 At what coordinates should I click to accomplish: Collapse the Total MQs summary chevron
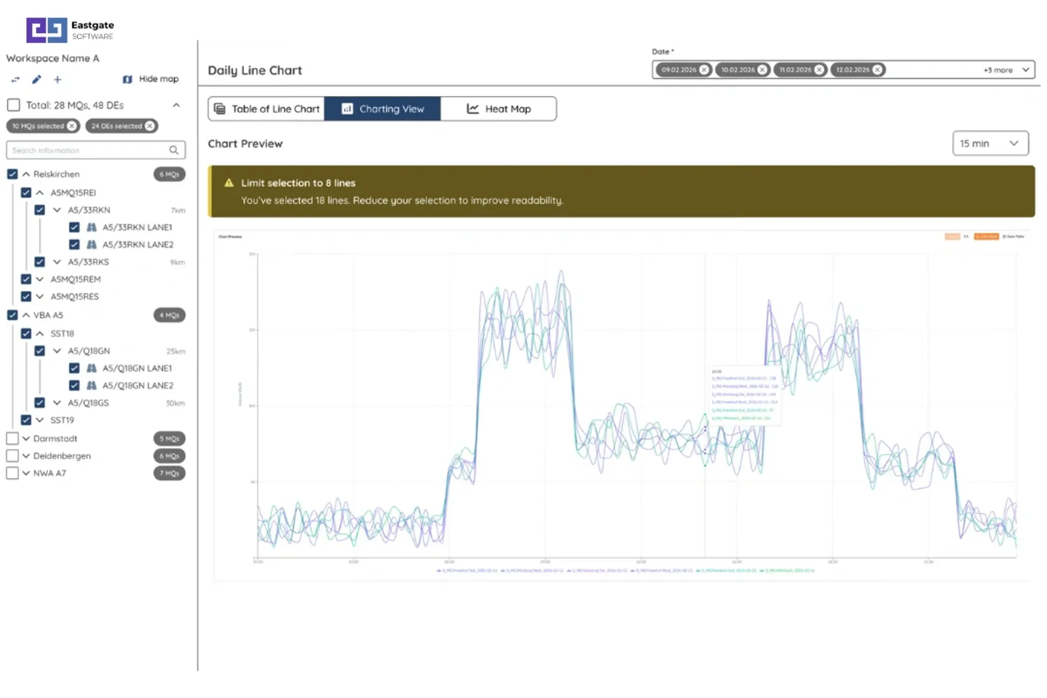click(x=176, y=105)
